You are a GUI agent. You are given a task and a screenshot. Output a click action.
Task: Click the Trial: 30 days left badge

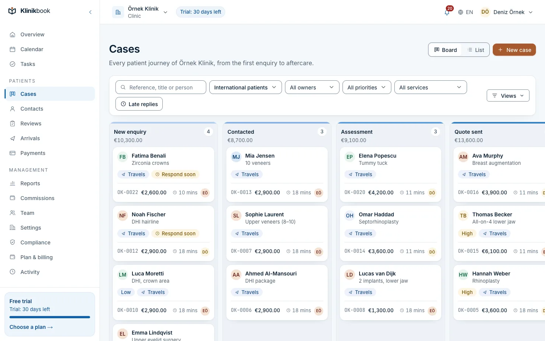pos(201,12)
